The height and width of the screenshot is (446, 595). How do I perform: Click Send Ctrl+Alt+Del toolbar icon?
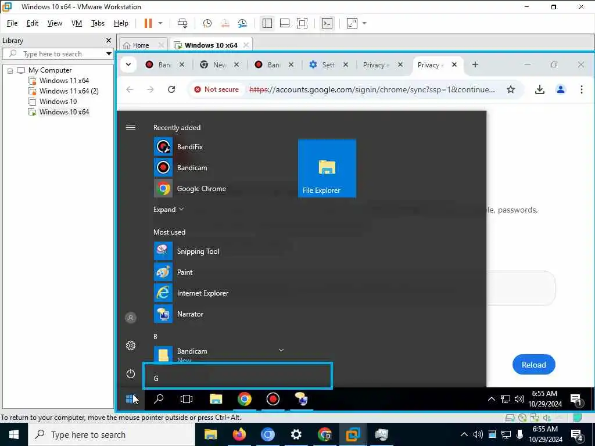182,23
